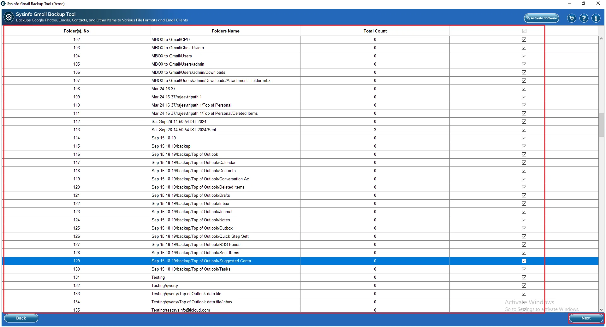This screenshot has width=606, height=327.
Task: Click the scrollbar down arrow
Action: 601,309
